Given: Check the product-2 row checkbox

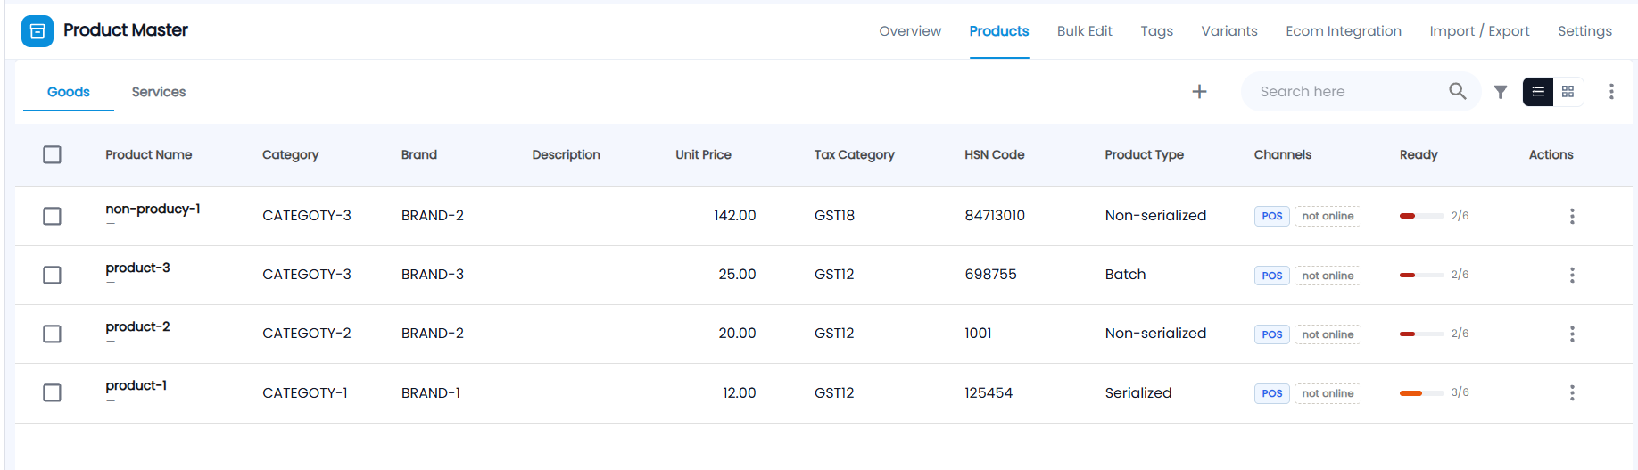Looking at the screenshot, I should [x=52, y=334].
